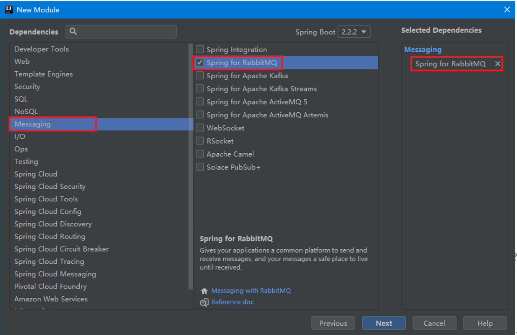Check the Spring Integration checkbox

tap(200, 49)
